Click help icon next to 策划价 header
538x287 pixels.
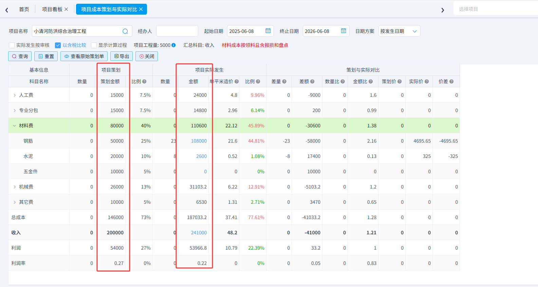pos(400,82)
